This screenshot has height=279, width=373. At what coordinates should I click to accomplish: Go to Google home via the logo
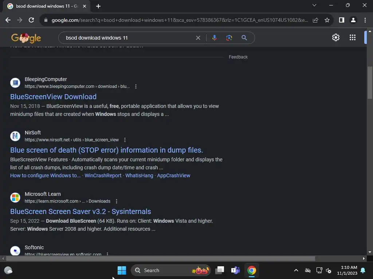pos(26,38)
